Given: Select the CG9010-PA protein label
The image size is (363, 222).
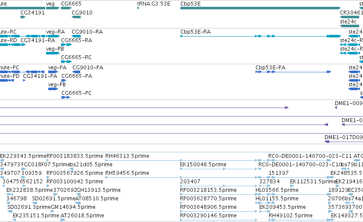Looking at the screenshot, I should pos(88,67).
